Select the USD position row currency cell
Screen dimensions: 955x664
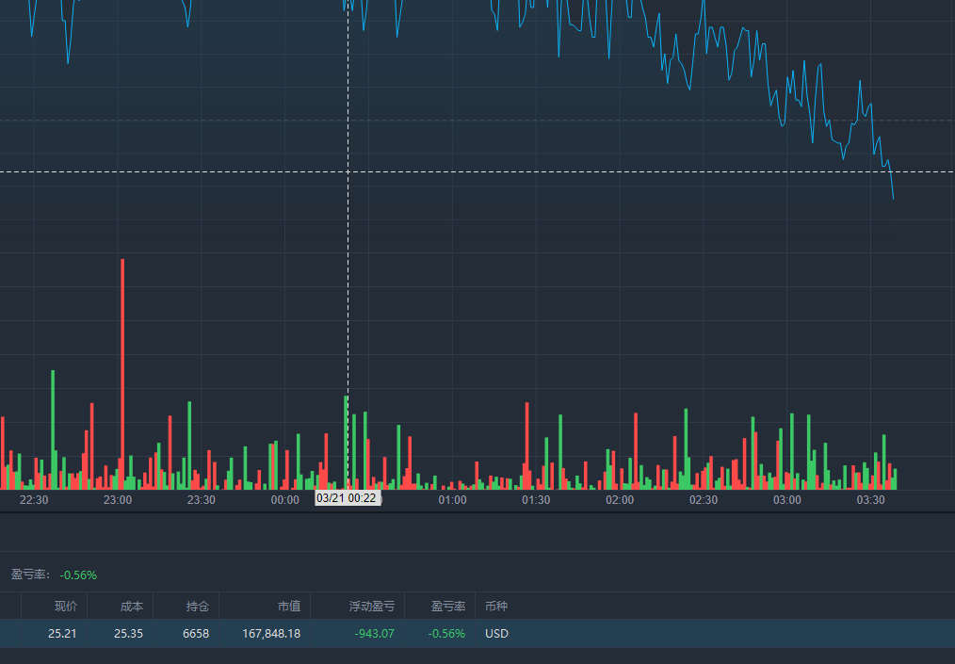496,634
